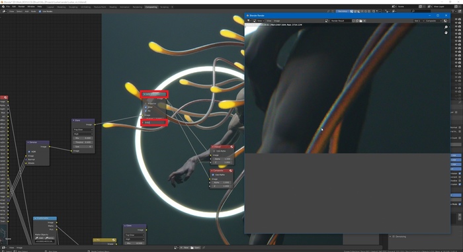
Task: Open Fog Glow dropdown in upper Glare node
Action: coord(83,130)
